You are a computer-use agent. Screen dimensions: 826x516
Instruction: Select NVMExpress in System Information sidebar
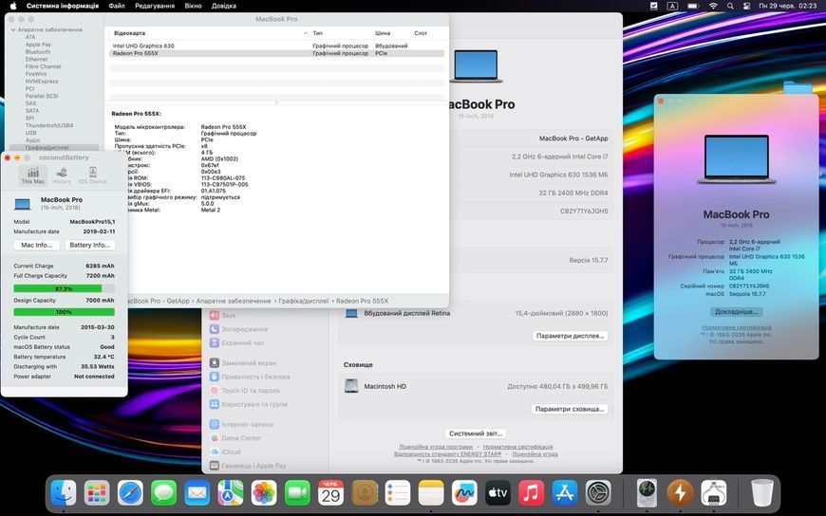click(x=42, y=82)
